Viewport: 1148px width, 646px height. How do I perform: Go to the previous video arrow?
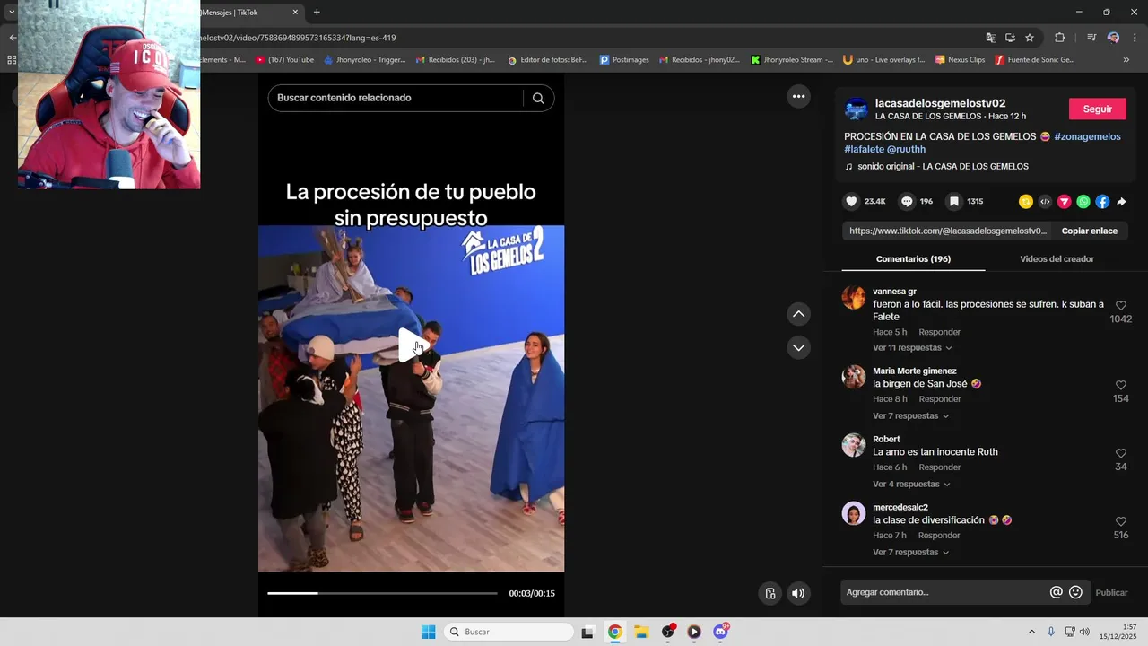pyautogui.click(x=798, y=314)
